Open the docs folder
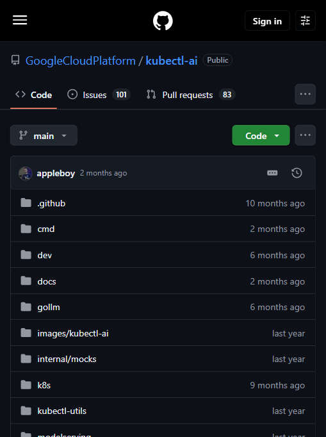The width and height of the screenshot is (326, 437). [47, 281]
